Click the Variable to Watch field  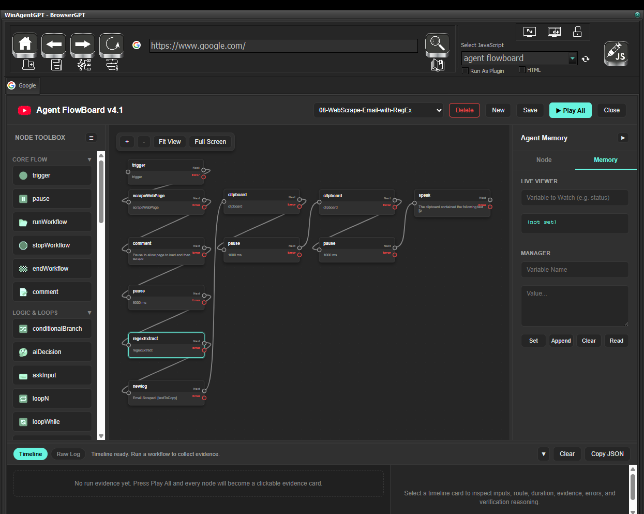575,198
